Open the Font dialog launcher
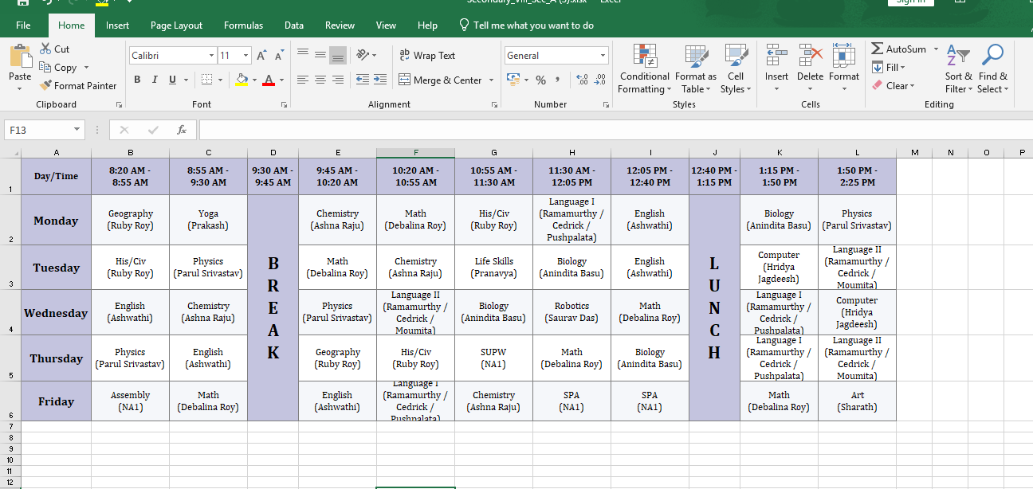The image size is (1033, 489). (x=284, y=104)
